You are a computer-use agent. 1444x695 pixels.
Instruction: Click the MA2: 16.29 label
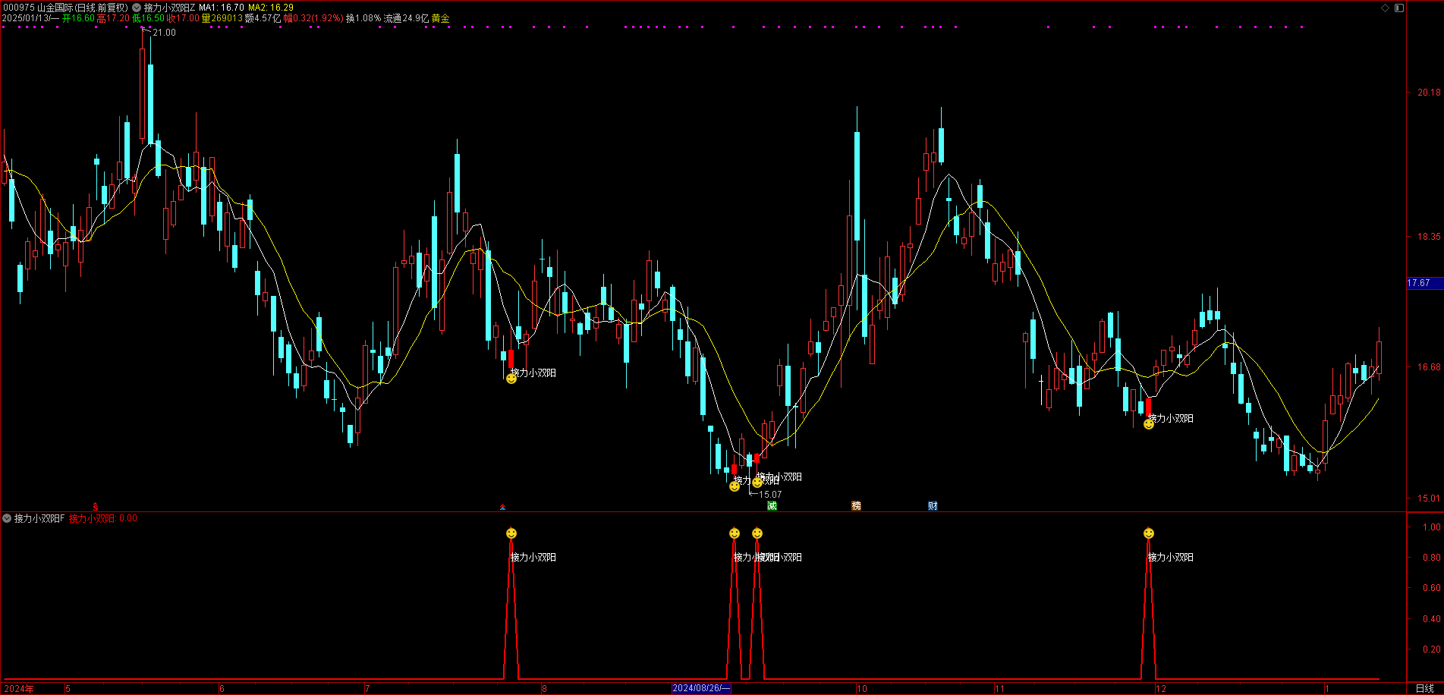click(271, 8)
